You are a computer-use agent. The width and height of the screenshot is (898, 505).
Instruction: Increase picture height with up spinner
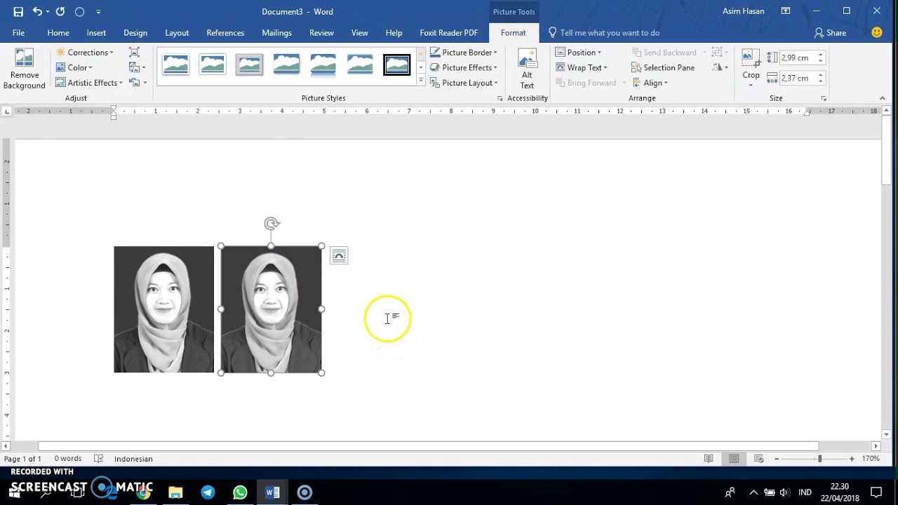[821, 55]
